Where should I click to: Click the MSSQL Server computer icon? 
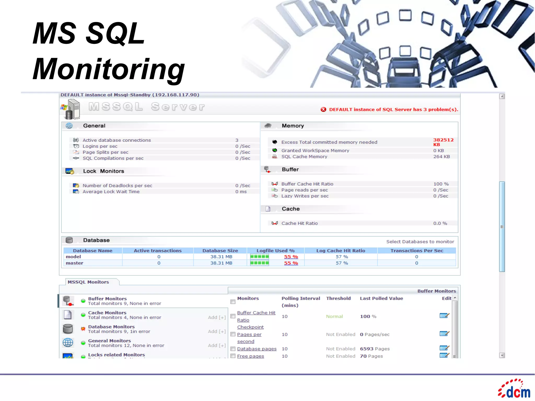point(71,109)
